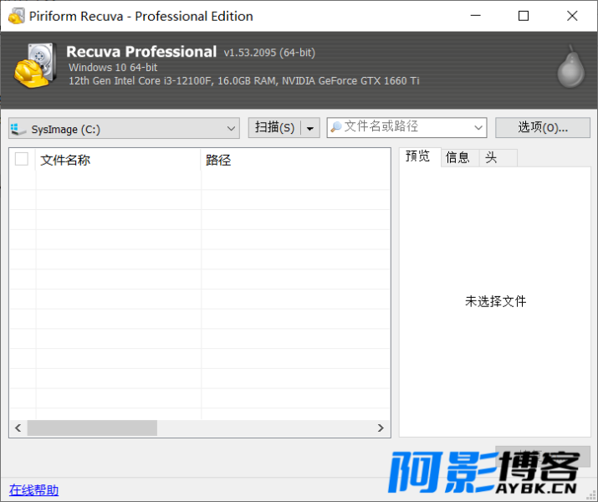Open the 选项(O)... options button
This screenshot has width=598, height=502.
[x=543, y=127]
